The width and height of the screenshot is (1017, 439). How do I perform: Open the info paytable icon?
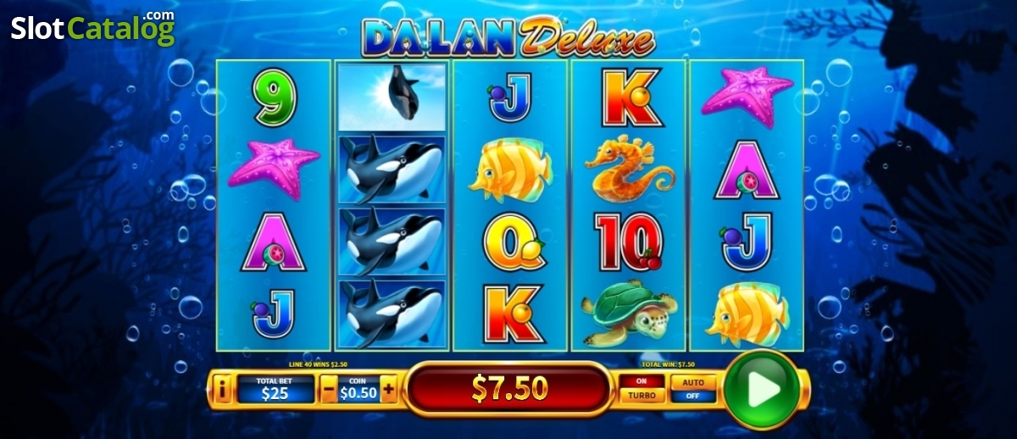tap(223, 390)
